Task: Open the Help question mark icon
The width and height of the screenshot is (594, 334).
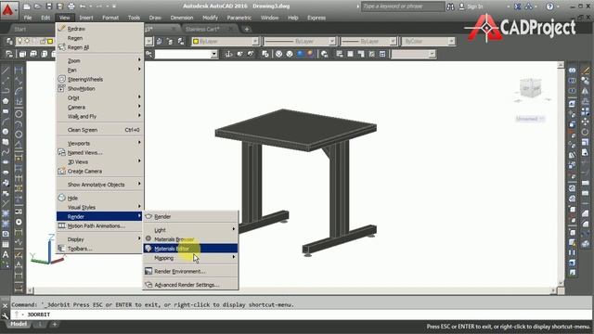Action: tap(549, 6)
